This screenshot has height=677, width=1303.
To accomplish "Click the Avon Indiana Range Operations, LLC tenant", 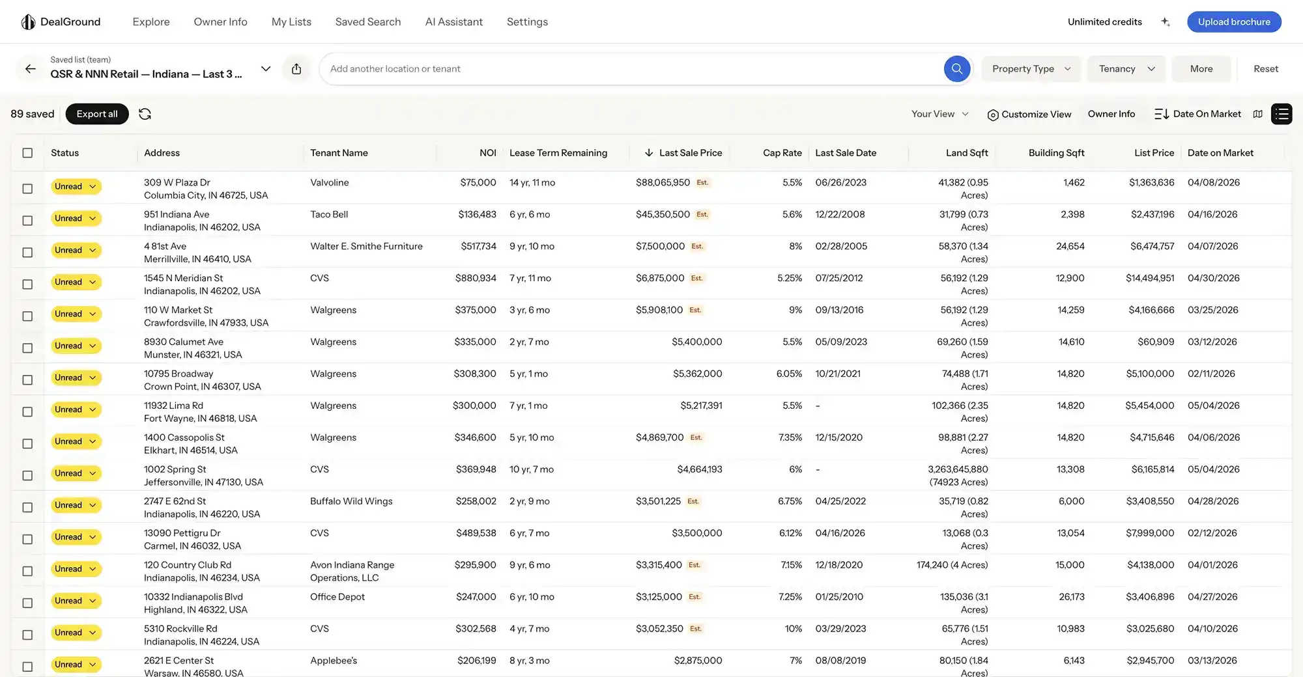I will coord(352,572).
